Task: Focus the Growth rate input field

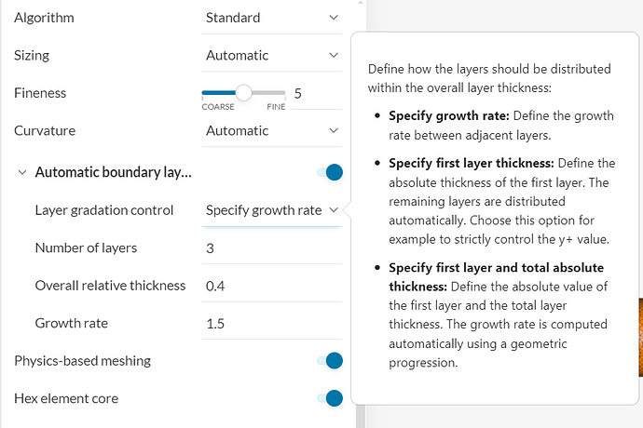Action: click(270, 323)
